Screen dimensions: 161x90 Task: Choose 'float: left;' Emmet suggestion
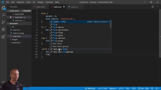79,22
